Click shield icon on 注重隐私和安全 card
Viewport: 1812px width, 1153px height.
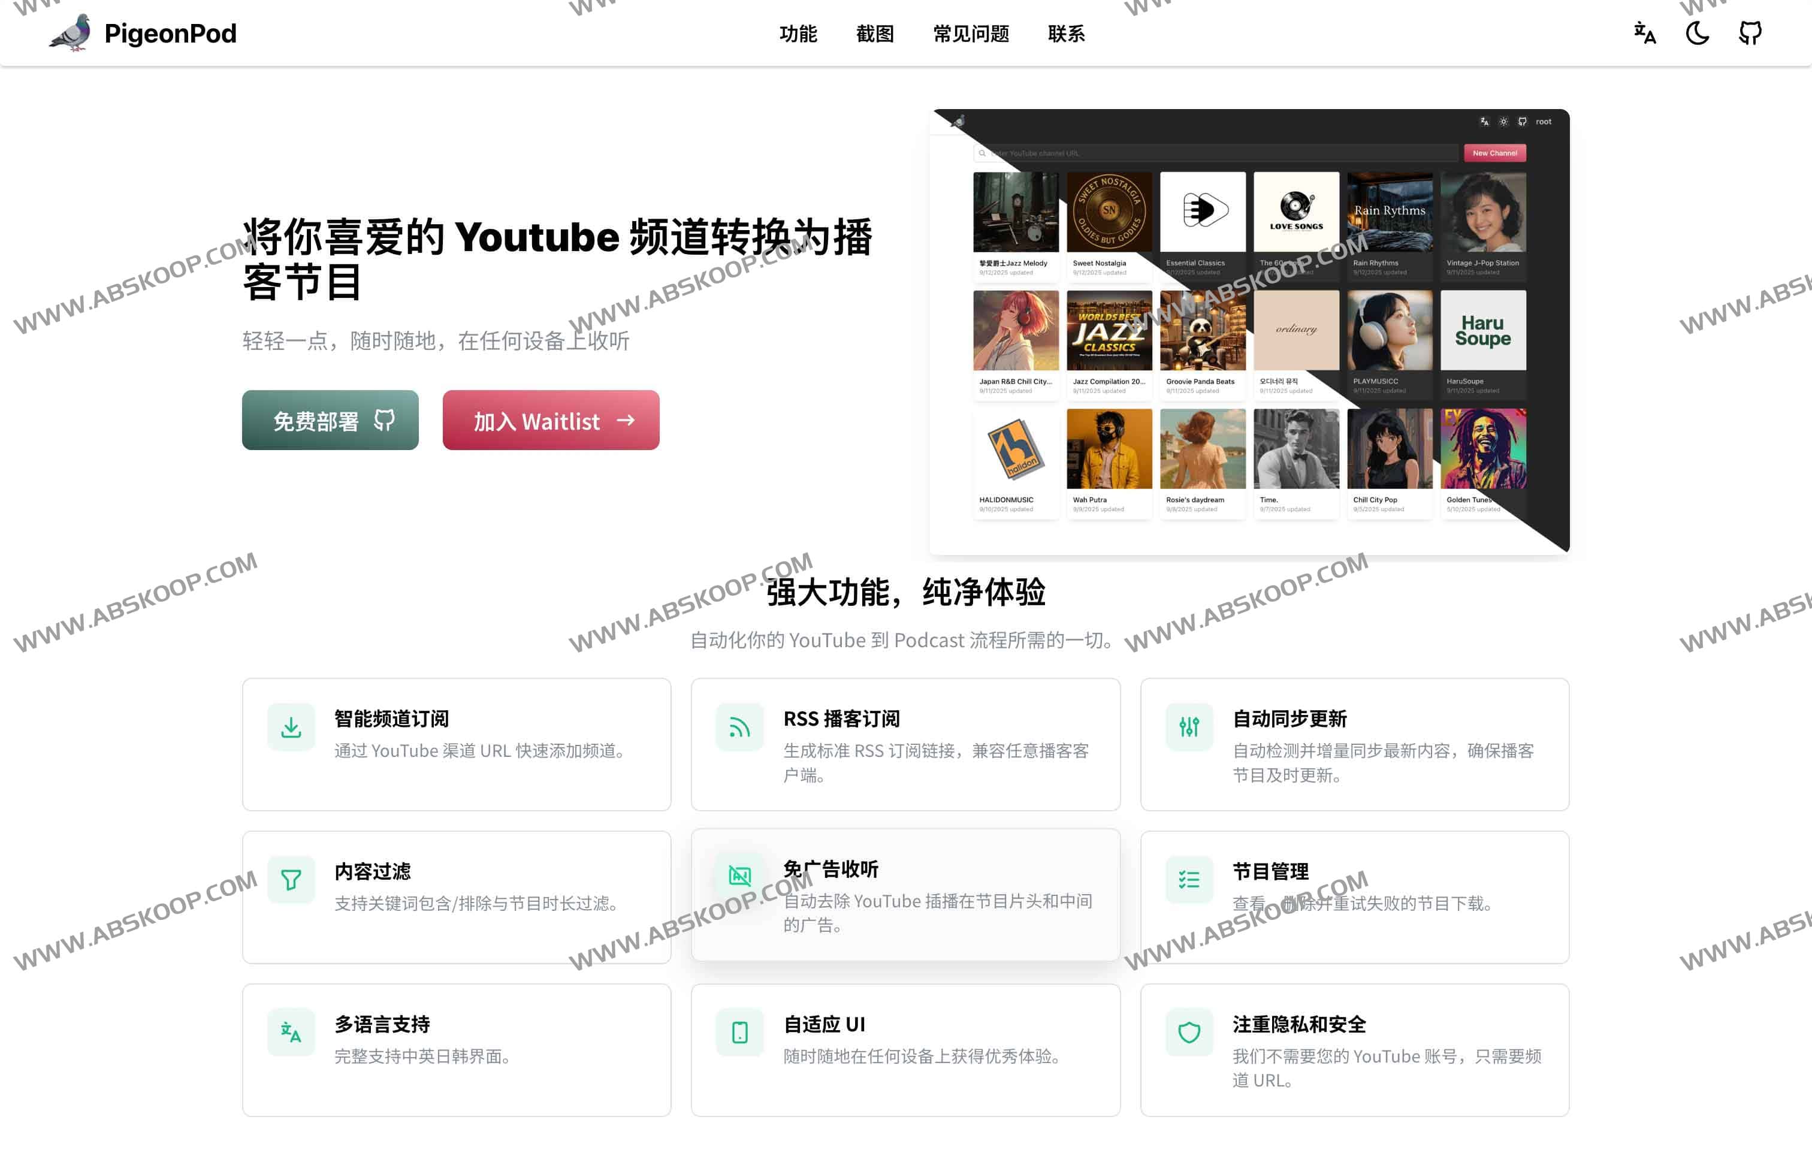(1189, 1033)
